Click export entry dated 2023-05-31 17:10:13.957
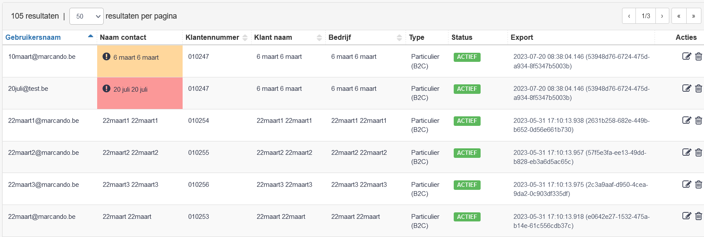 (580, 157)
